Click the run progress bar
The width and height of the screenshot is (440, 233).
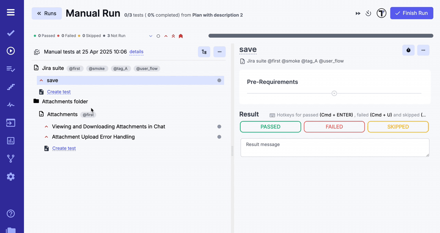[321, 36]
